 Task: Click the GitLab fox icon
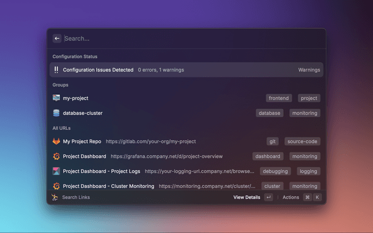click(56, 142)
